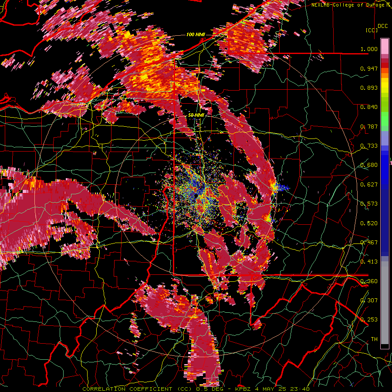This screenshot has height=392, width=392.
Task: Click the DCC label above the color scale
Action: coord(382,26)
